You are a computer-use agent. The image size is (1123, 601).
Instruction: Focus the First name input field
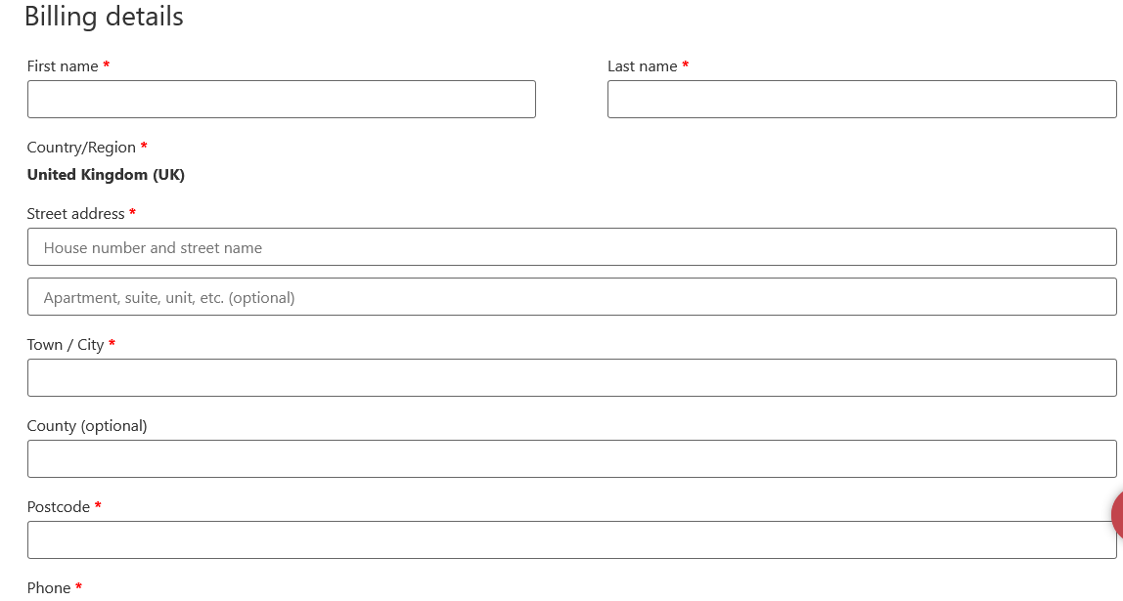(282, 99)
